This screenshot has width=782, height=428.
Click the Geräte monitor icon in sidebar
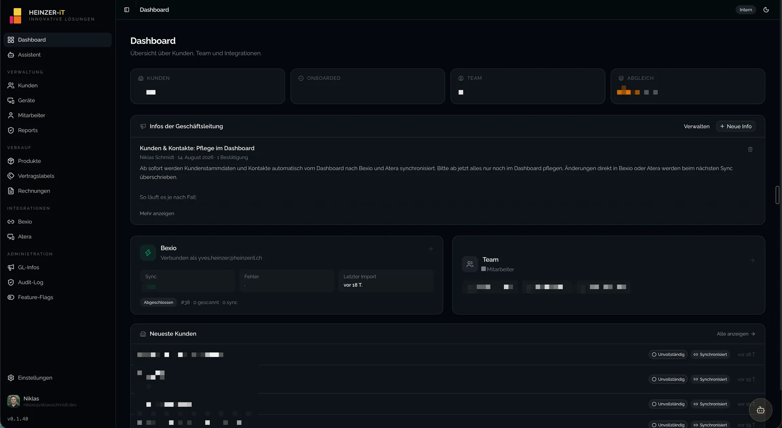11,101
